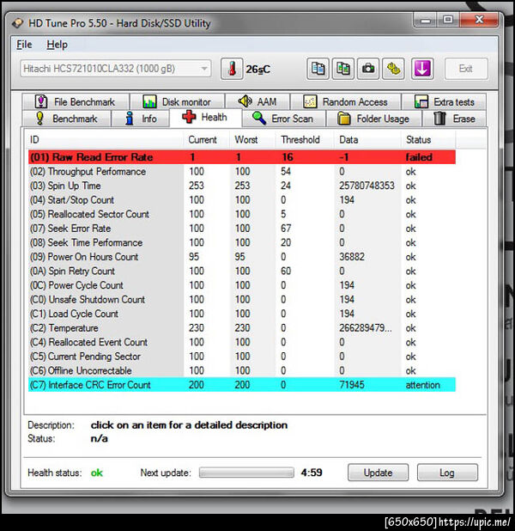Maximize the HD Tune Pro window
Viewport: 515px width, 531px height.
pos(448,20)
